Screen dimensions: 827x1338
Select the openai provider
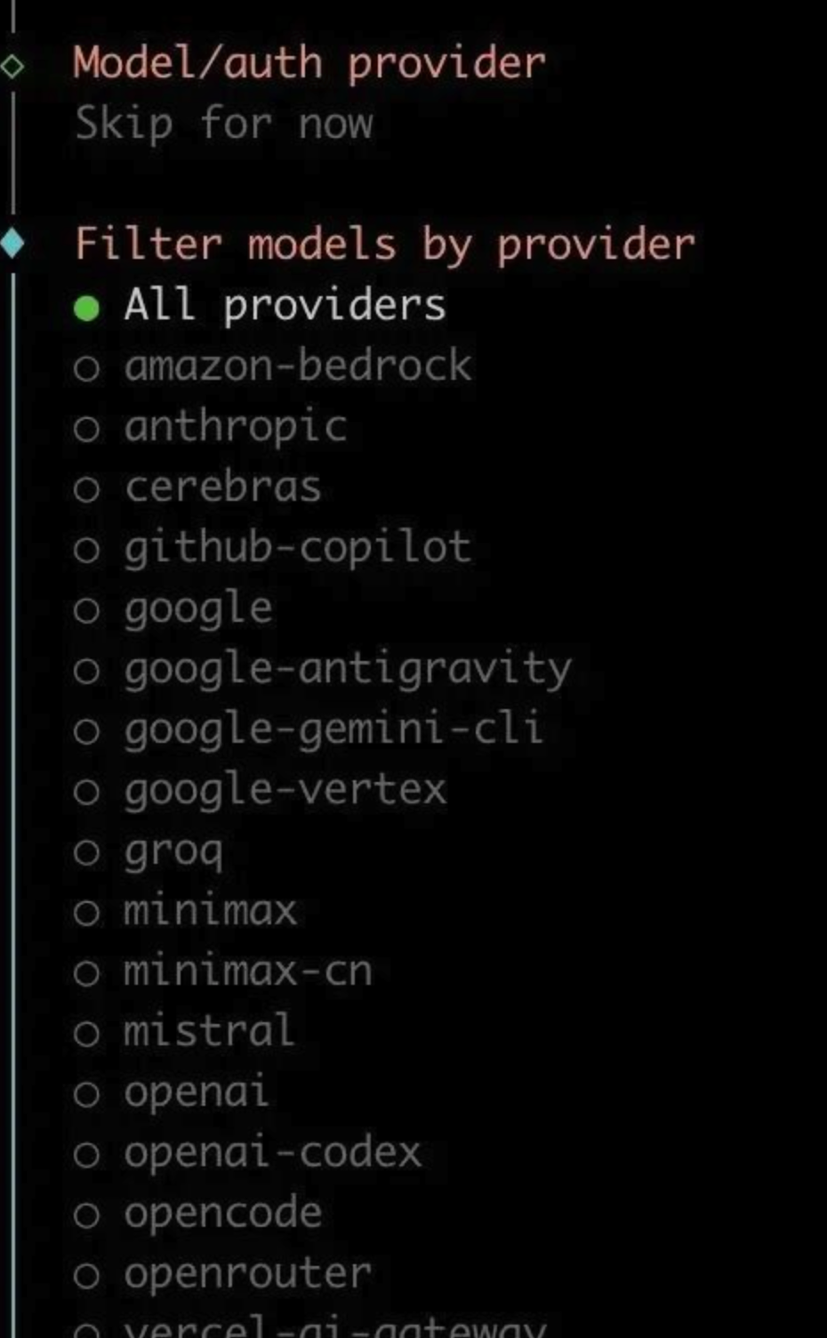196,1092
